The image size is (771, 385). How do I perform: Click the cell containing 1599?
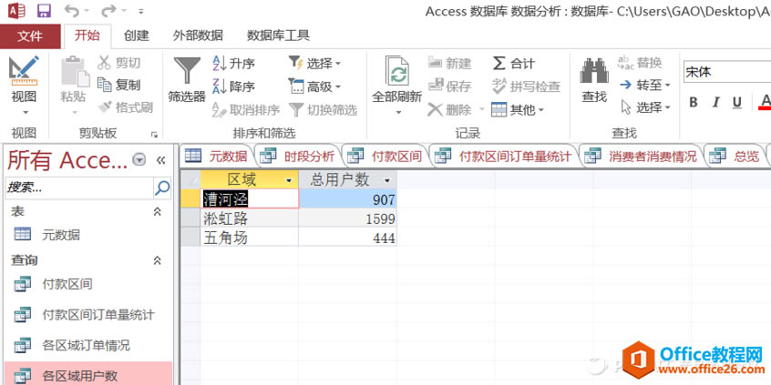point(347,218)
